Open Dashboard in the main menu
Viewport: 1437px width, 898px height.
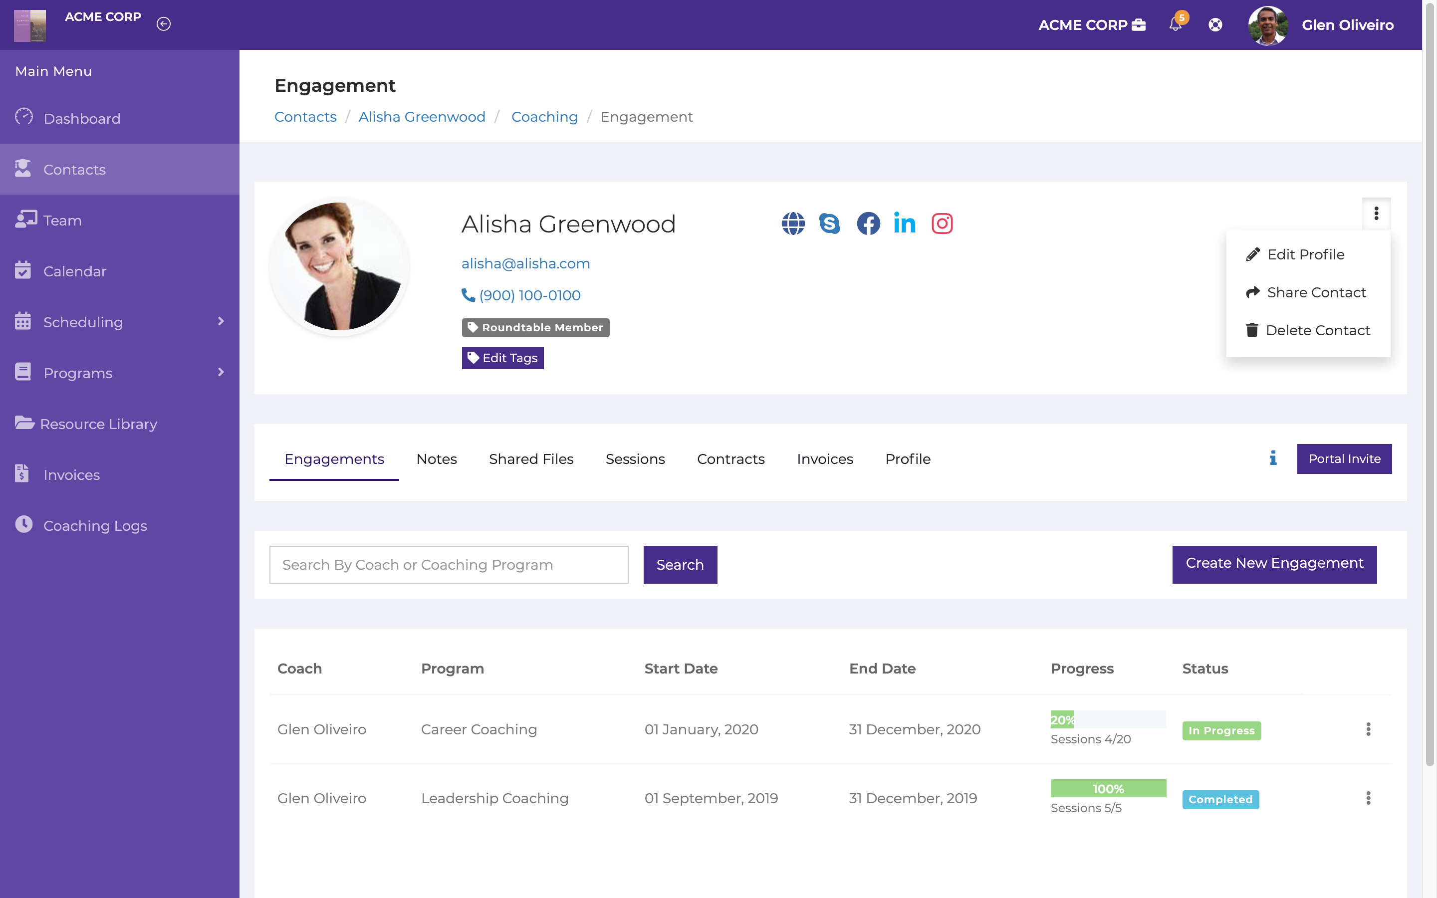(119, 118)
